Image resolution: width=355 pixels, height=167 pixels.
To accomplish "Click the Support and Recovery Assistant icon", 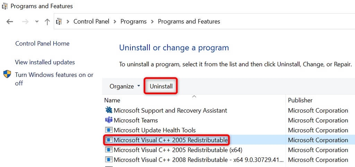I will (109, 111).
